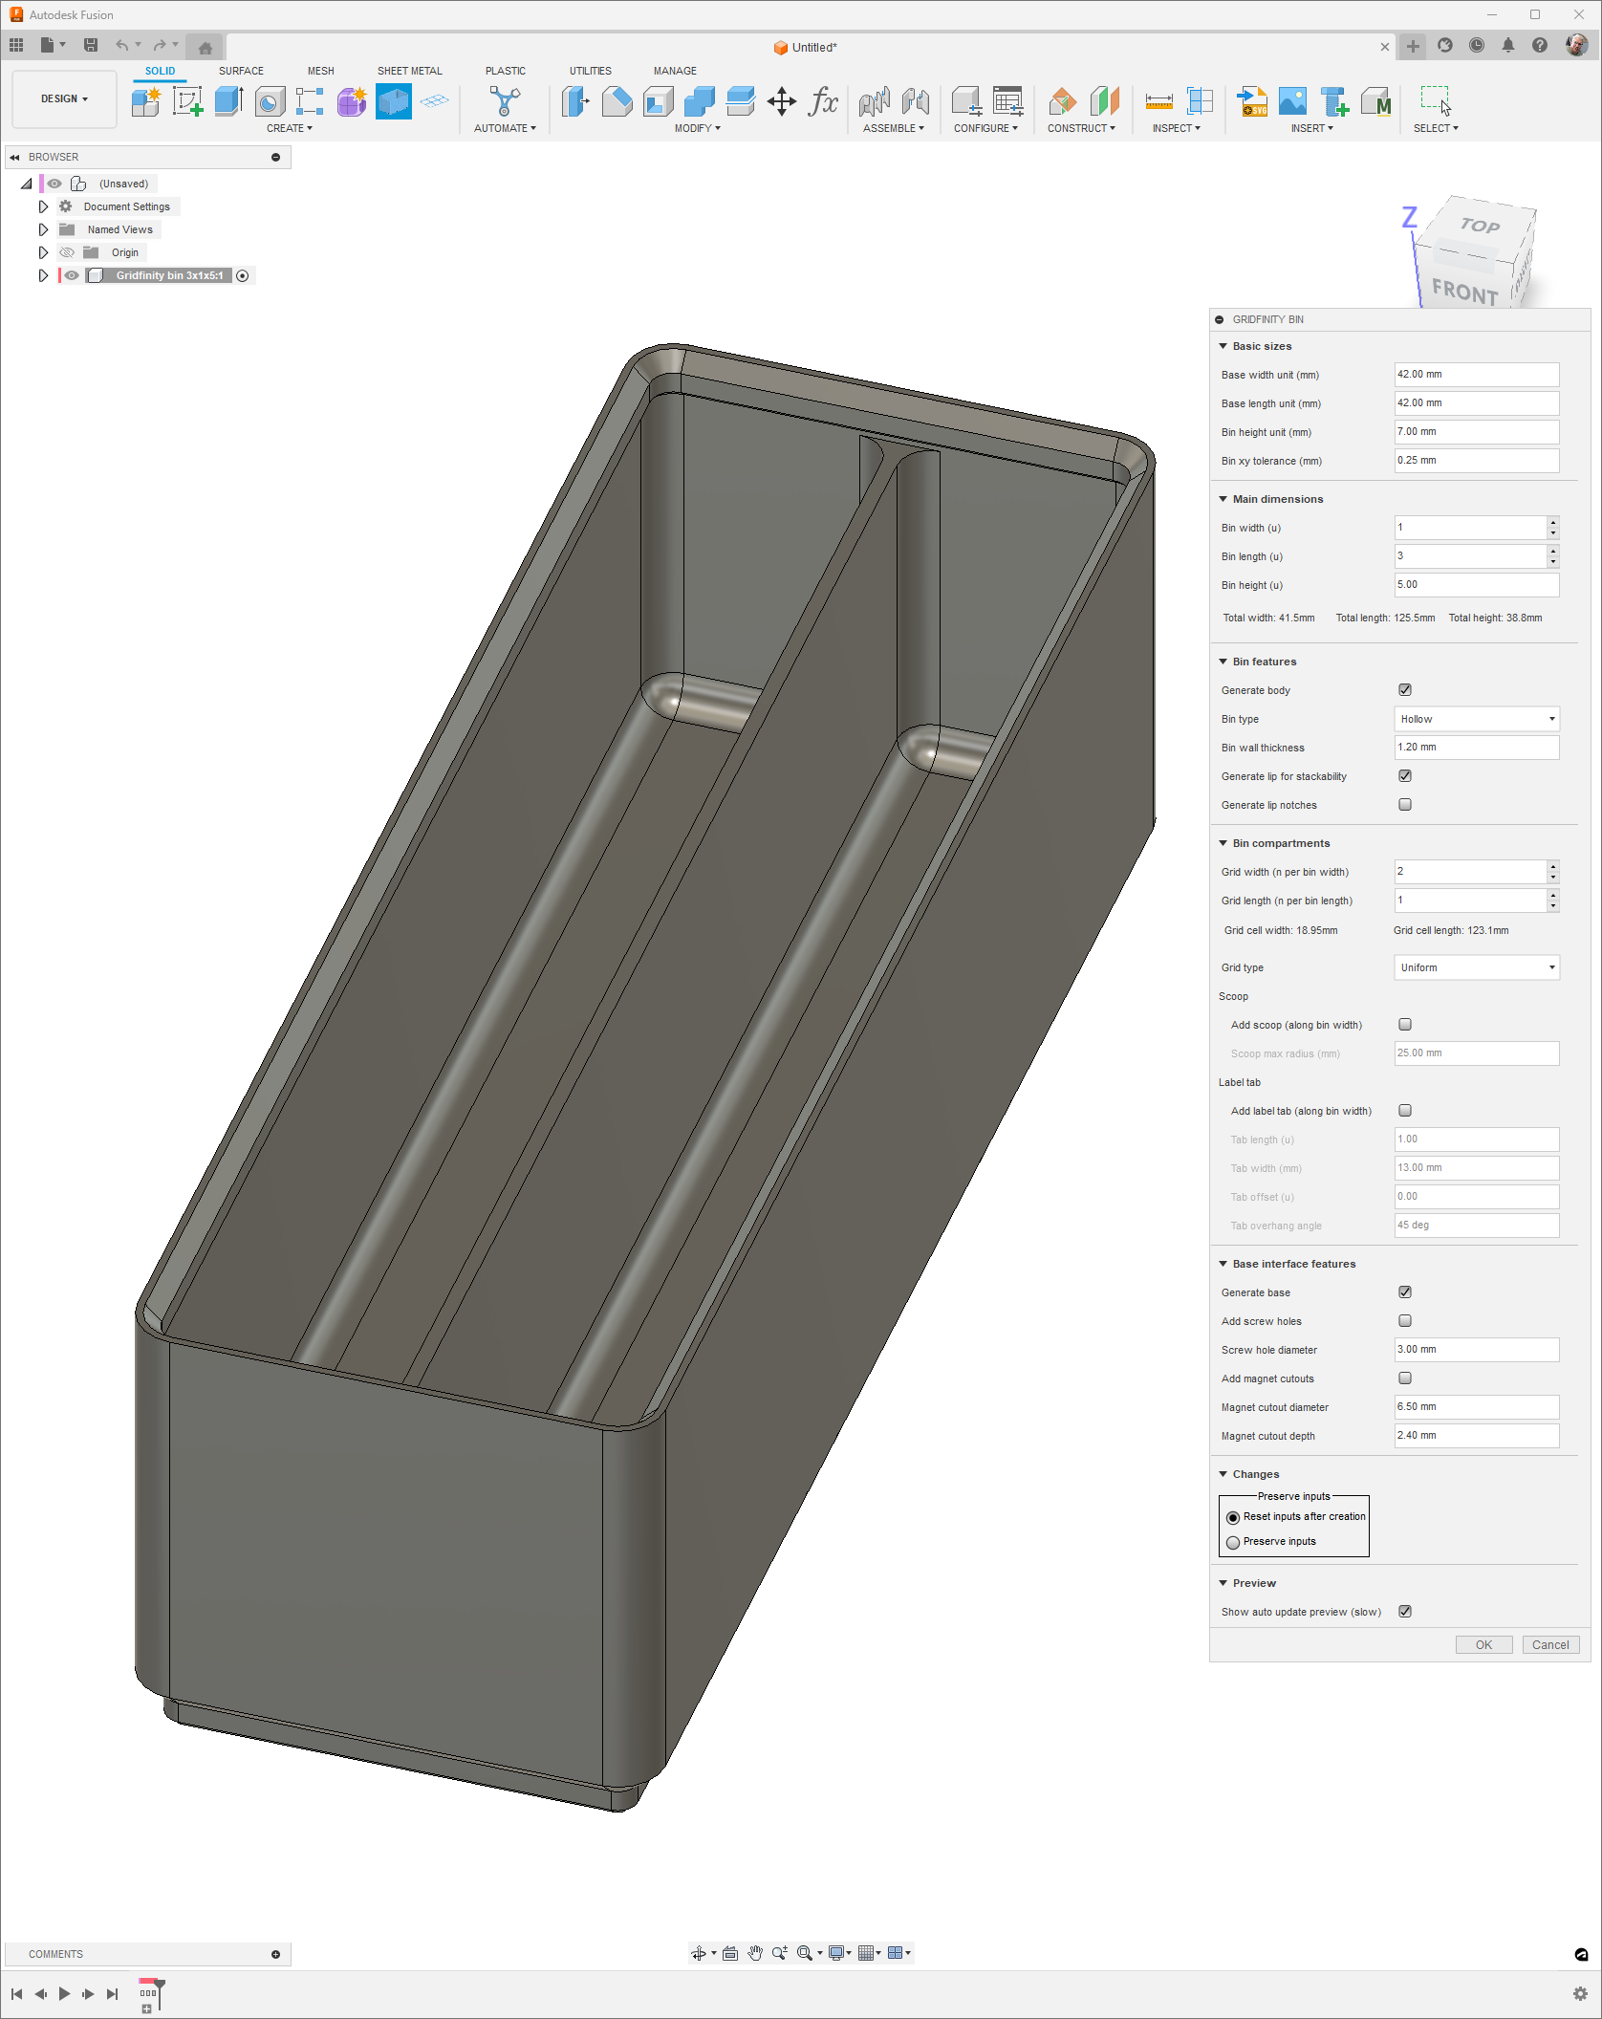Click Cancel in Gridfinity Bin dialog

[1549, 1645]
